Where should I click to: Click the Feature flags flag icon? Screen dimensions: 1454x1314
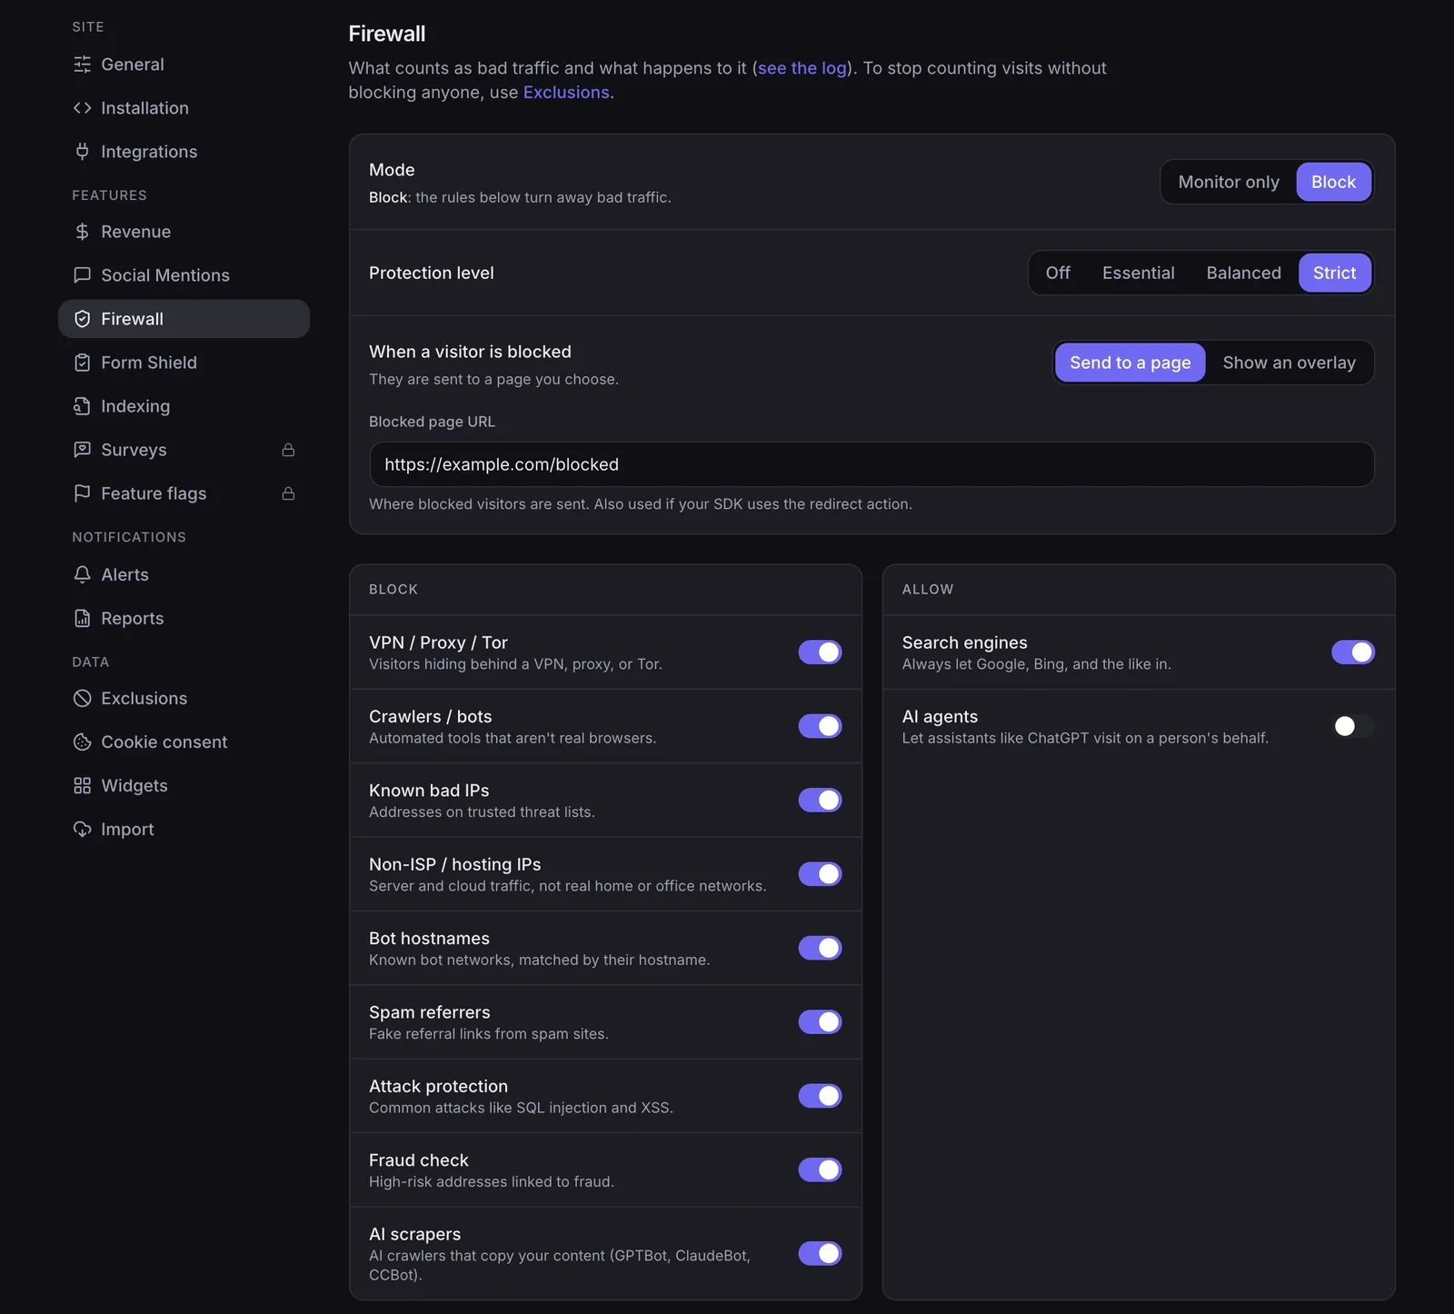tap(82, 493)
